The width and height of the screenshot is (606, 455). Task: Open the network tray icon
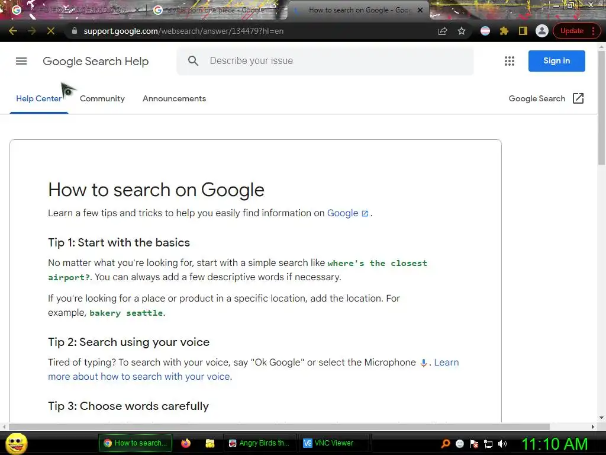click(488, 444)
